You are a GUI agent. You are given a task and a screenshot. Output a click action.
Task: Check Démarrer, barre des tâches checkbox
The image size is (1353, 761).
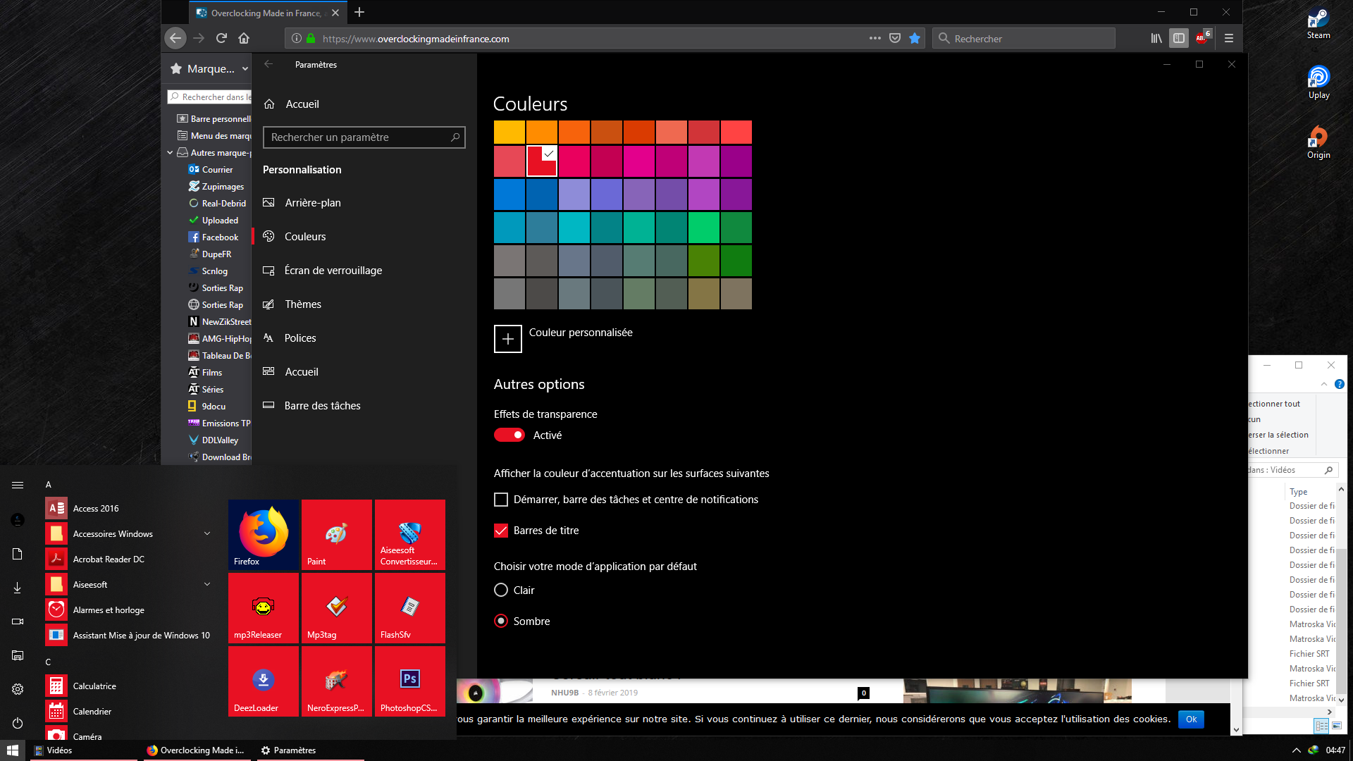point(501,500)
